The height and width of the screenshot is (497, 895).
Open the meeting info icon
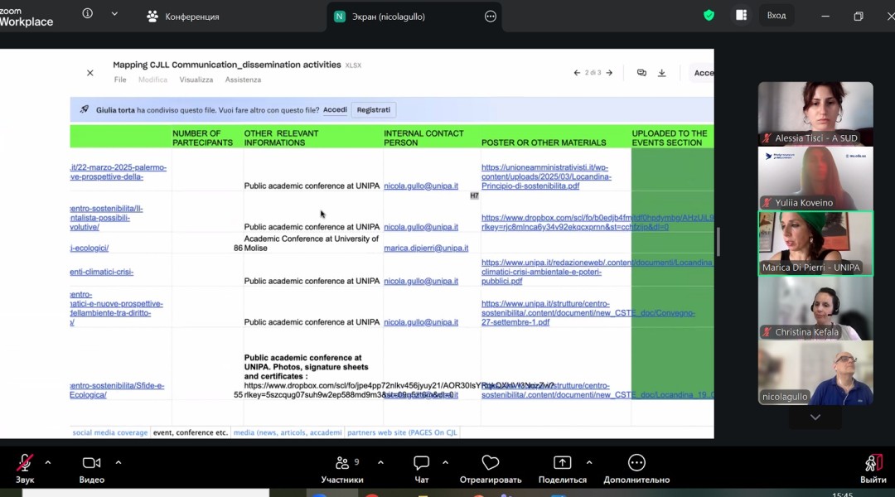point(87,13)
